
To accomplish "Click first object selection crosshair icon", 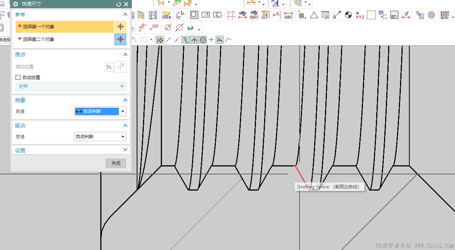I will click(x=120, y=27).
